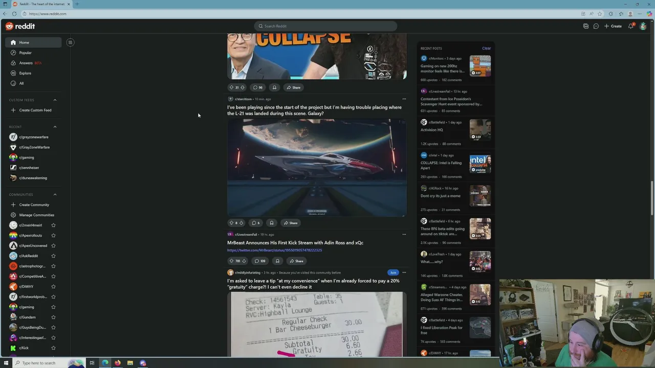The image size is (655, 368).
Task: Open r/sennheiser from recent list
Action: point(34,168)
